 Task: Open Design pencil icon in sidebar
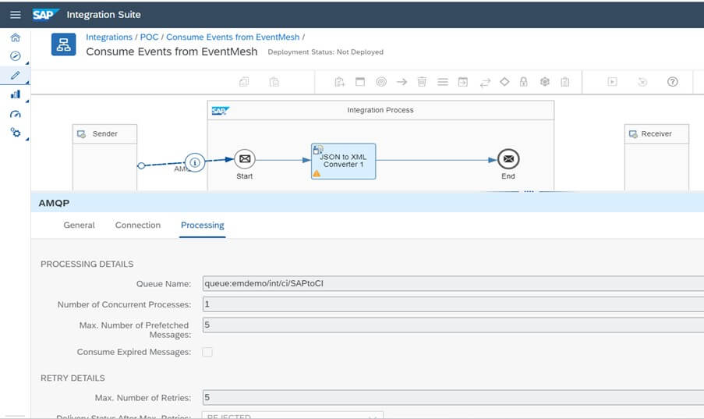point(16,75)
